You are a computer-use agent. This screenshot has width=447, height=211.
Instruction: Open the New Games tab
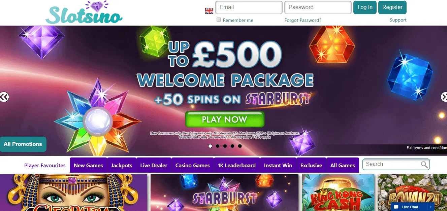click(x=88, y=165)
